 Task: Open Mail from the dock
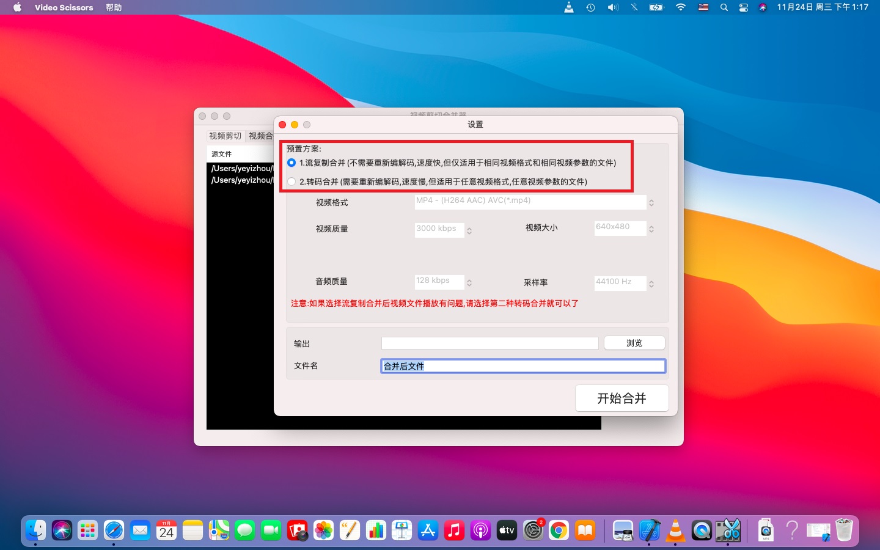(x=140, y=530)
